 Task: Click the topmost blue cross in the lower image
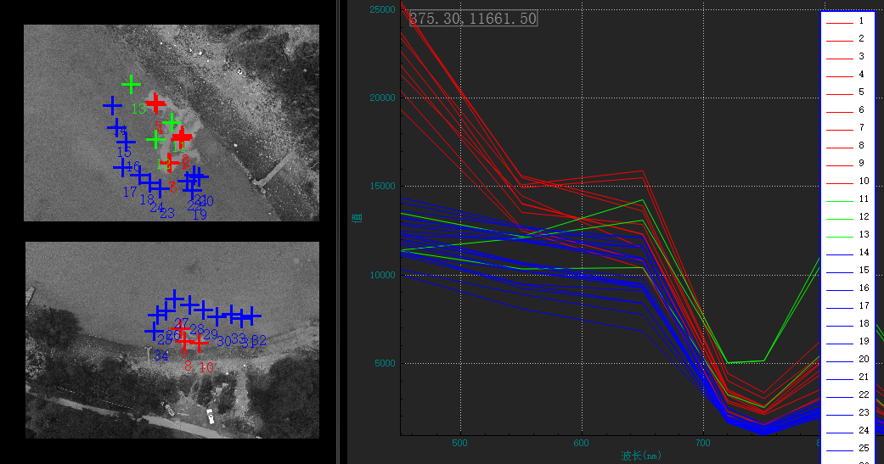[174, 299]
